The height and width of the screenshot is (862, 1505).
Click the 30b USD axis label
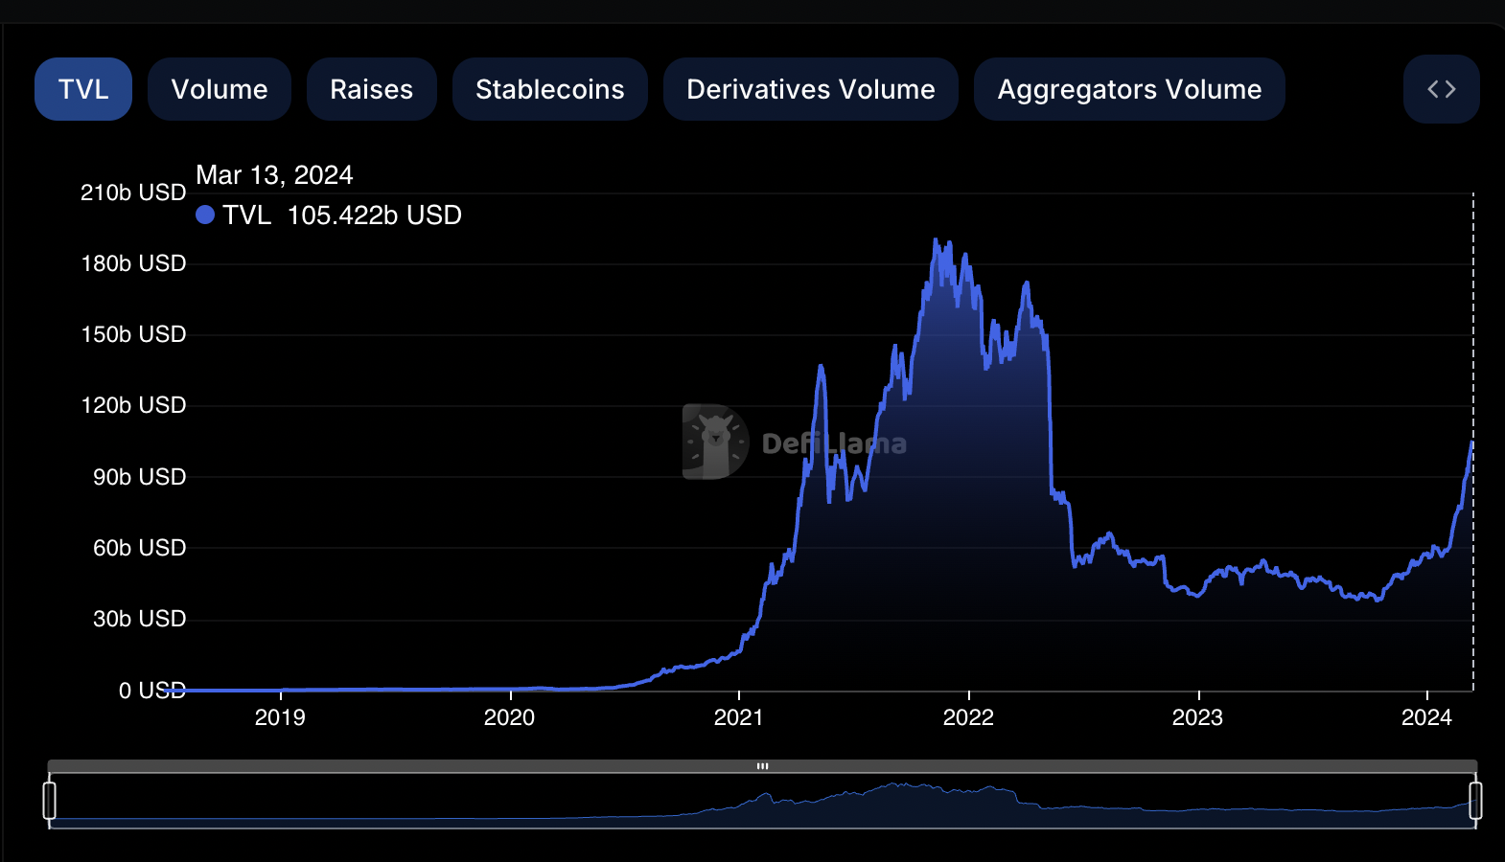tap(139, 619)
